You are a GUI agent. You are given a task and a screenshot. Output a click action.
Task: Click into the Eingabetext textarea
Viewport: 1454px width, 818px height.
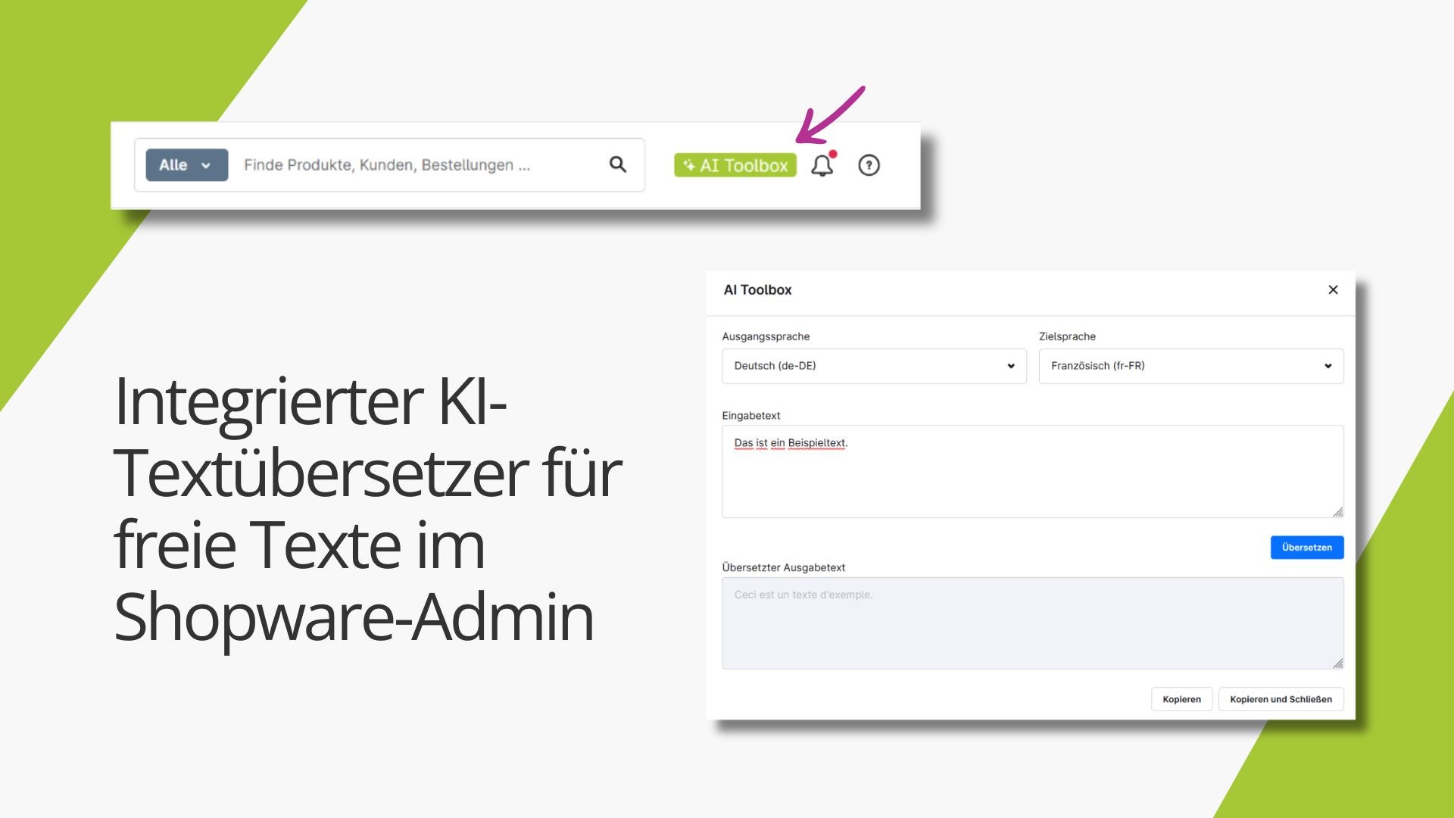click(1031, 473)
